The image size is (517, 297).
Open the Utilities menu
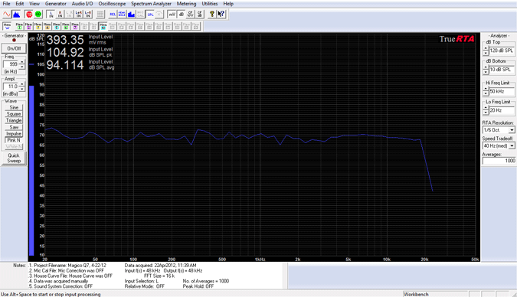coord(210,4)
